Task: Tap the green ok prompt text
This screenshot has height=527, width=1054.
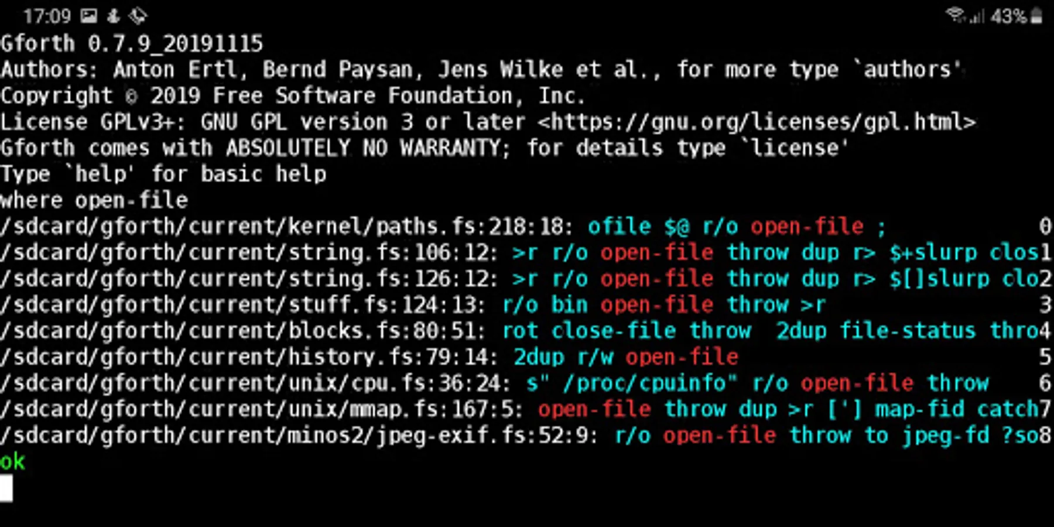Action: (12, 462)
